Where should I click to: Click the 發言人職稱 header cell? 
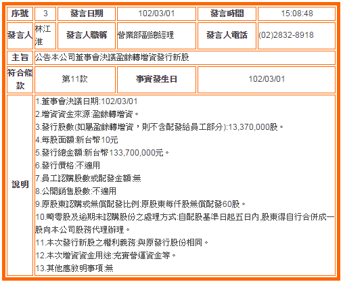87,36
